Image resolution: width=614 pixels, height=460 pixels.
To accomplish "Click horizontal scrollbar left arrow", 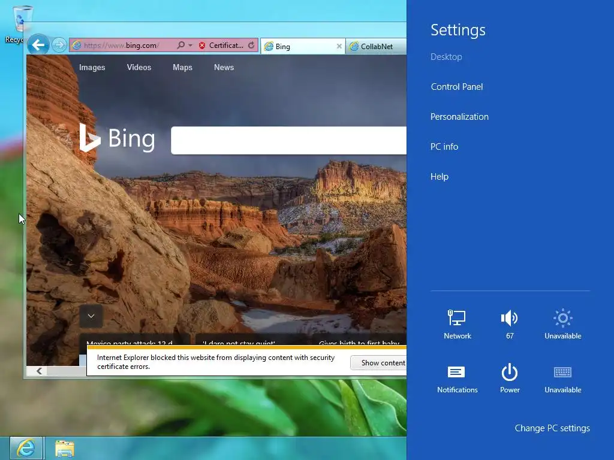I will tap(39, 371).
